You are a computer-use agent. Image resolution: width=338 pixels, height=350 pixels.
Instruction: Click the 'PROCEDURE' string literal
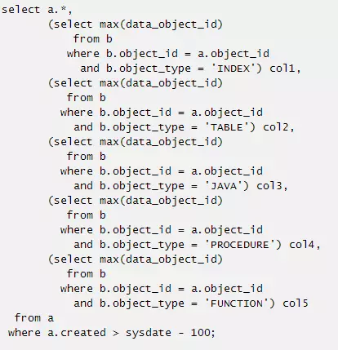click(240, 245)
